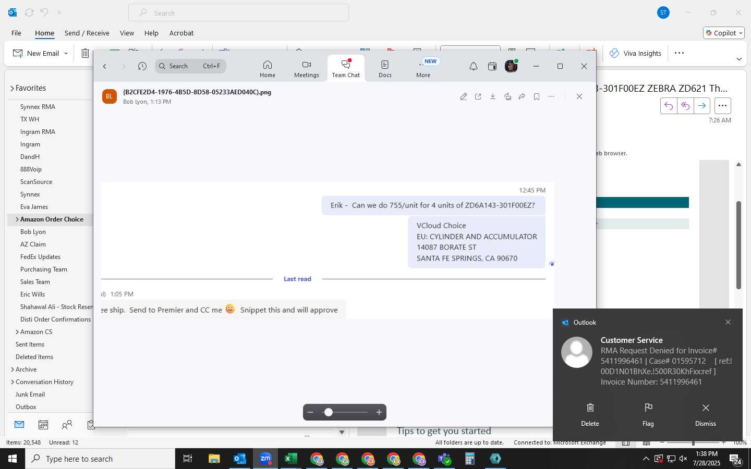
Task: Annotate the image with pencil icon
Action: (464, 96)
